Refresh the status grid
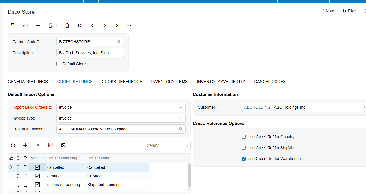Image resolution: width=366 pixels, height=194 pixels. coord(13,145)
